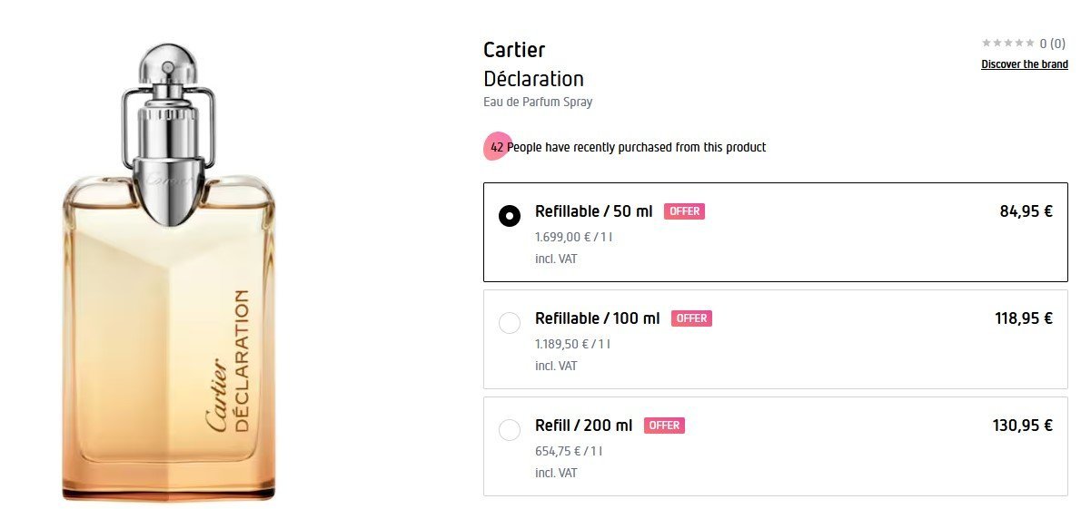Viewport: 1081px width, 509px height.
Task: Click the Cartier brand name heading
Action: (x=514, y=50)
